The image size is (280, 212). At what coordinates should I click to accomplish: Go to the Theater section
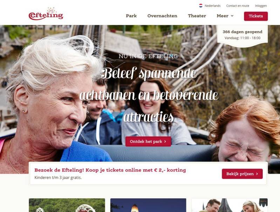pos(197,16)
